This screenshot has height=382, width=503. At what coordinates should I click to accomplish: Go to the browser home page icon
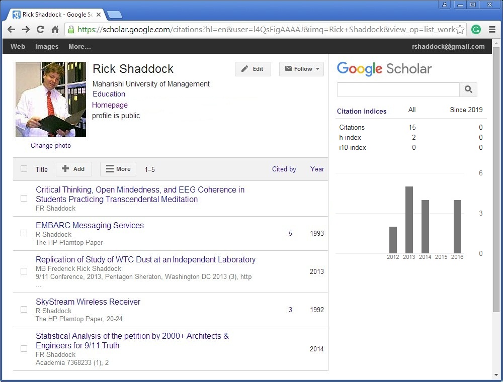55,30
